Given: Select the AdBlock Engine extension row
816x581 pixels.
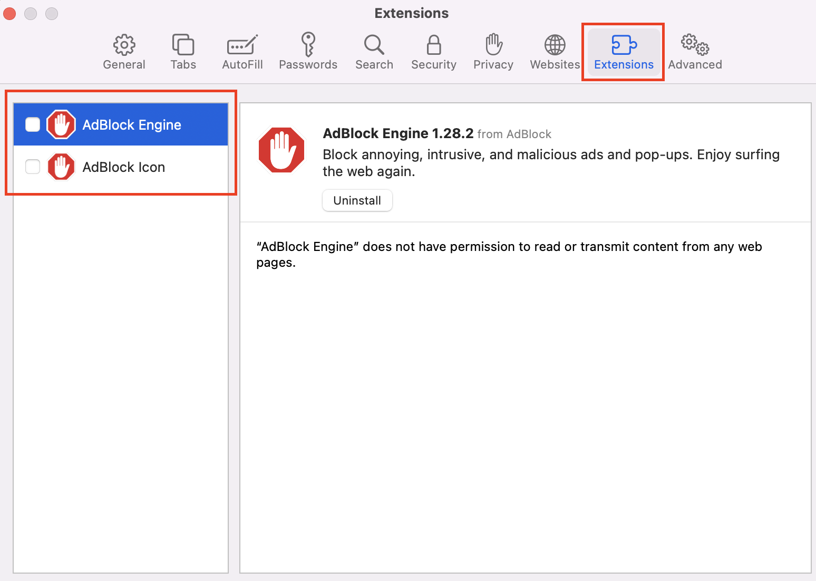Looking at the screenshot, I should (121, 124).
